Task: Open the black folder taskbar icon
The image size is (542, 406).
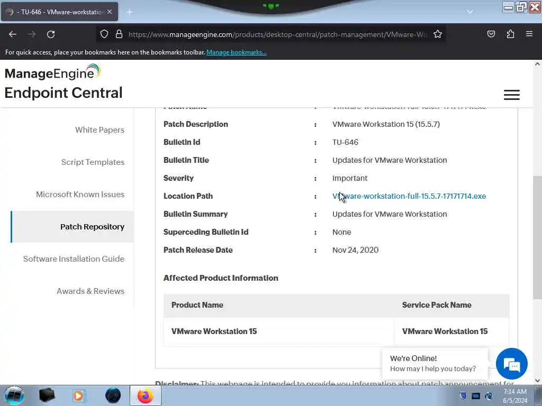Action: pos(47,395)
